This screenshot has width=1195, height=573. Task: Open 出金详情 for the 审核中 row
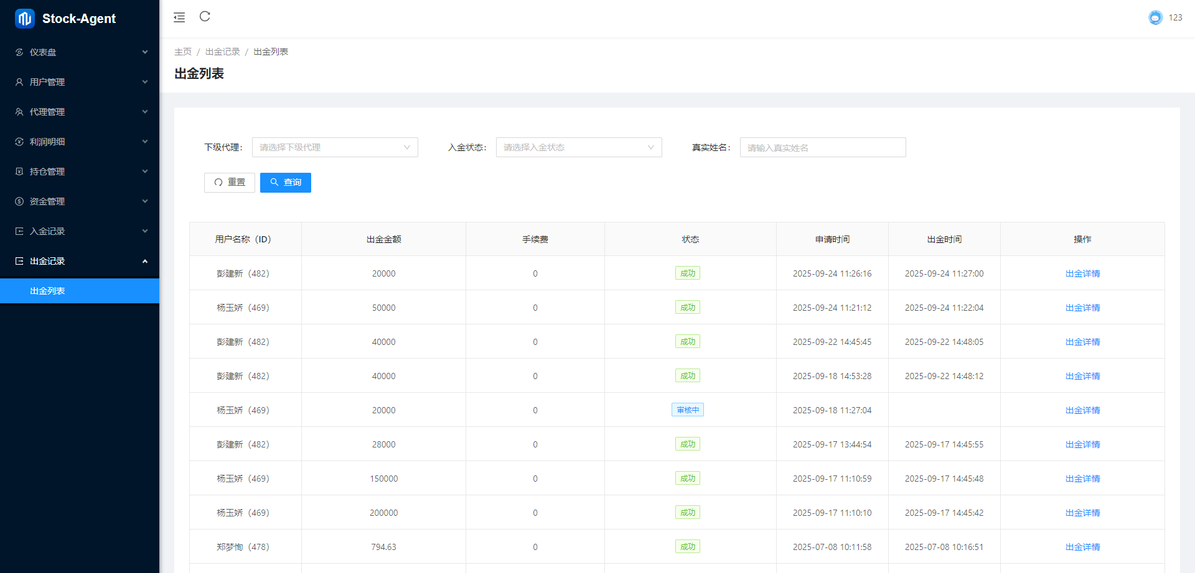1082,410
